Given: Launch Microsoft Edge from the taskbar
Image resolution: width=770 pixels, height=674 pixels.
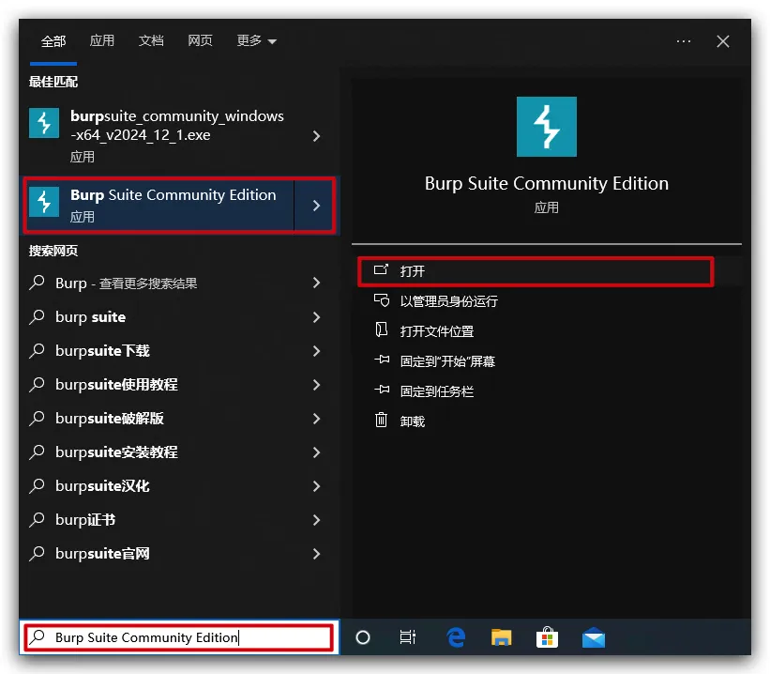Looking at the screenshot, I should [456, 637].
